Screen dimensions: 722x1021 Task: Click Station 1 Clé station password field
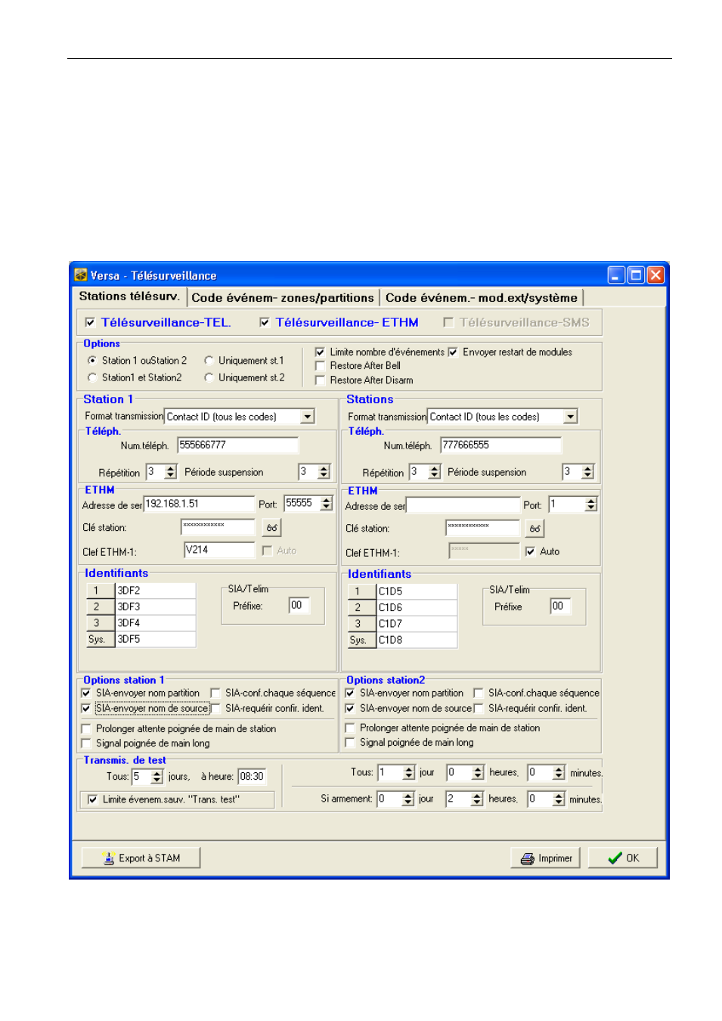[x=218, y=527]
